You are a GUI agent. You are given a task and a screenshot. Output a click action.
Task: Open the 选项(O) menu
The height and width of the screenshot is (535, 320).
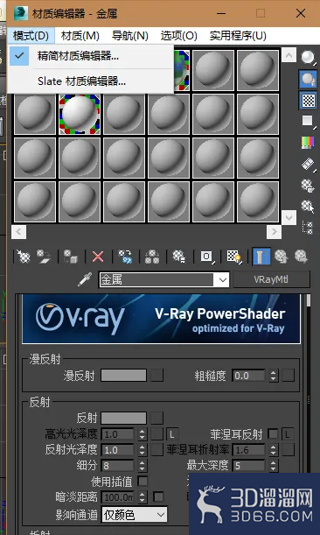[179, 36]
